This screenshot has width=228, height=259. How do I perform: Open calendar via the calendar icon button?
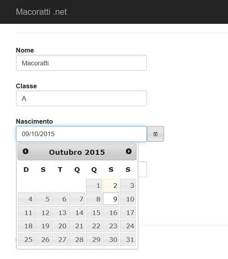pyautogui.click(x=156, y=134)
